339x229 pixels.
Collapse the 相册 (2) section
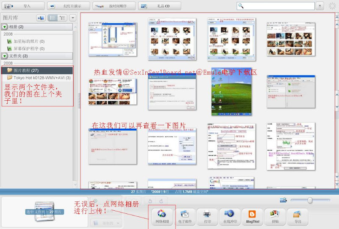[5, 27]
